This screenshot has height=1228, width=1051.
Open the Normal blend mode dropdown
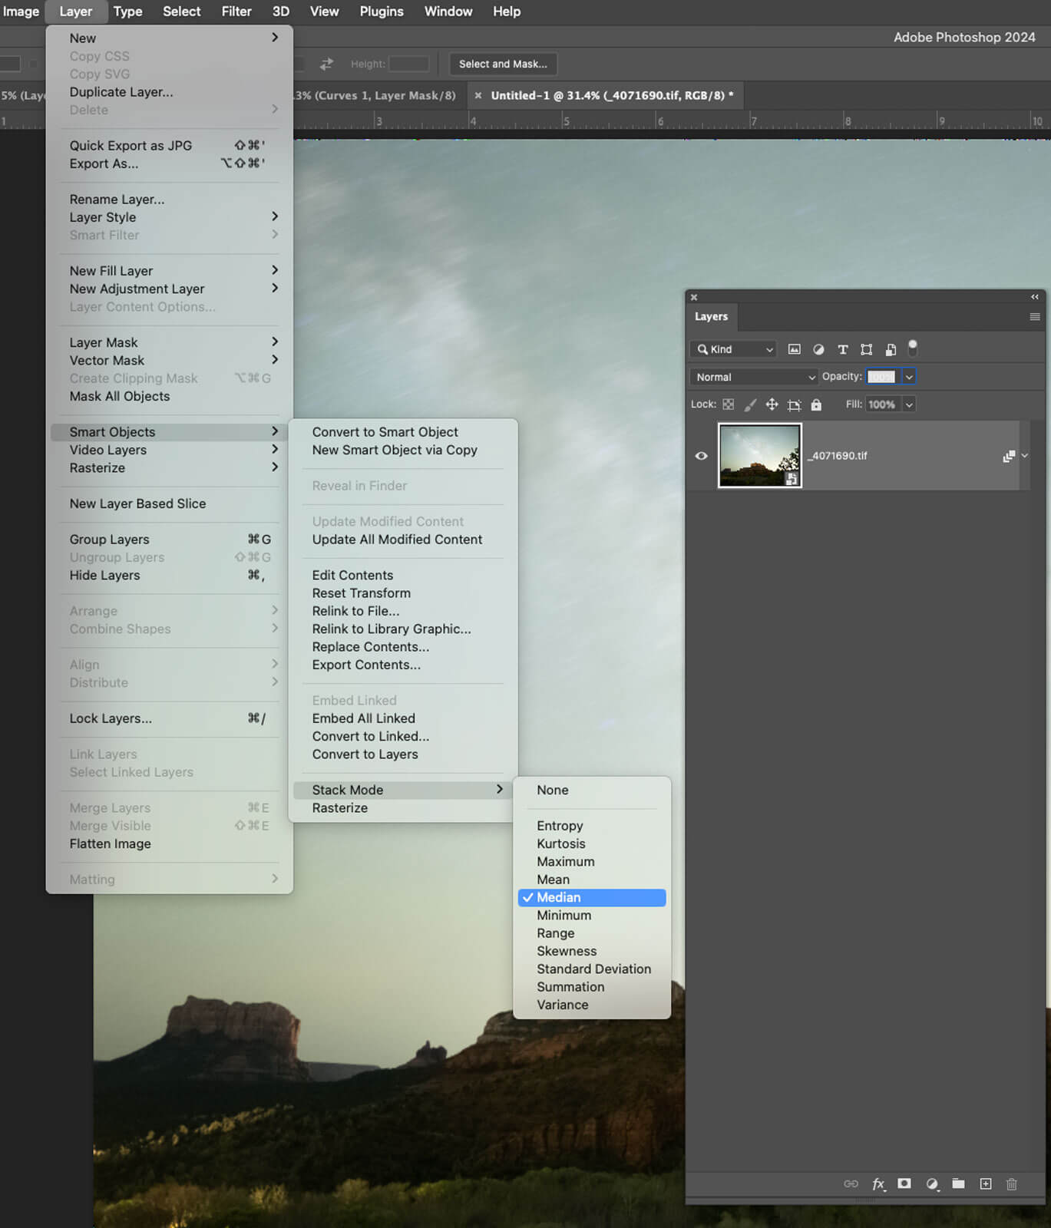click(x=755, y=377)
